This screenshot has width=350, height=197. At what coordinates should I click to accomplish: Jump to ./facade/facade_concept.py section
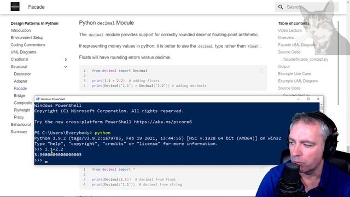pyautogui.click(x=305, y=60)
